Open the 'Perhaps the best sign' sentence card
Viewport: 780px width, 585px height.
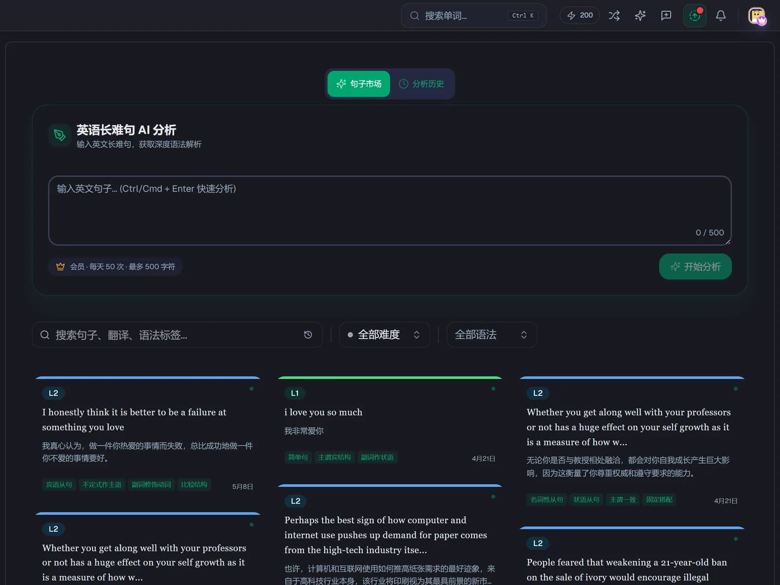pyautogui.click(x=390, y=535)
